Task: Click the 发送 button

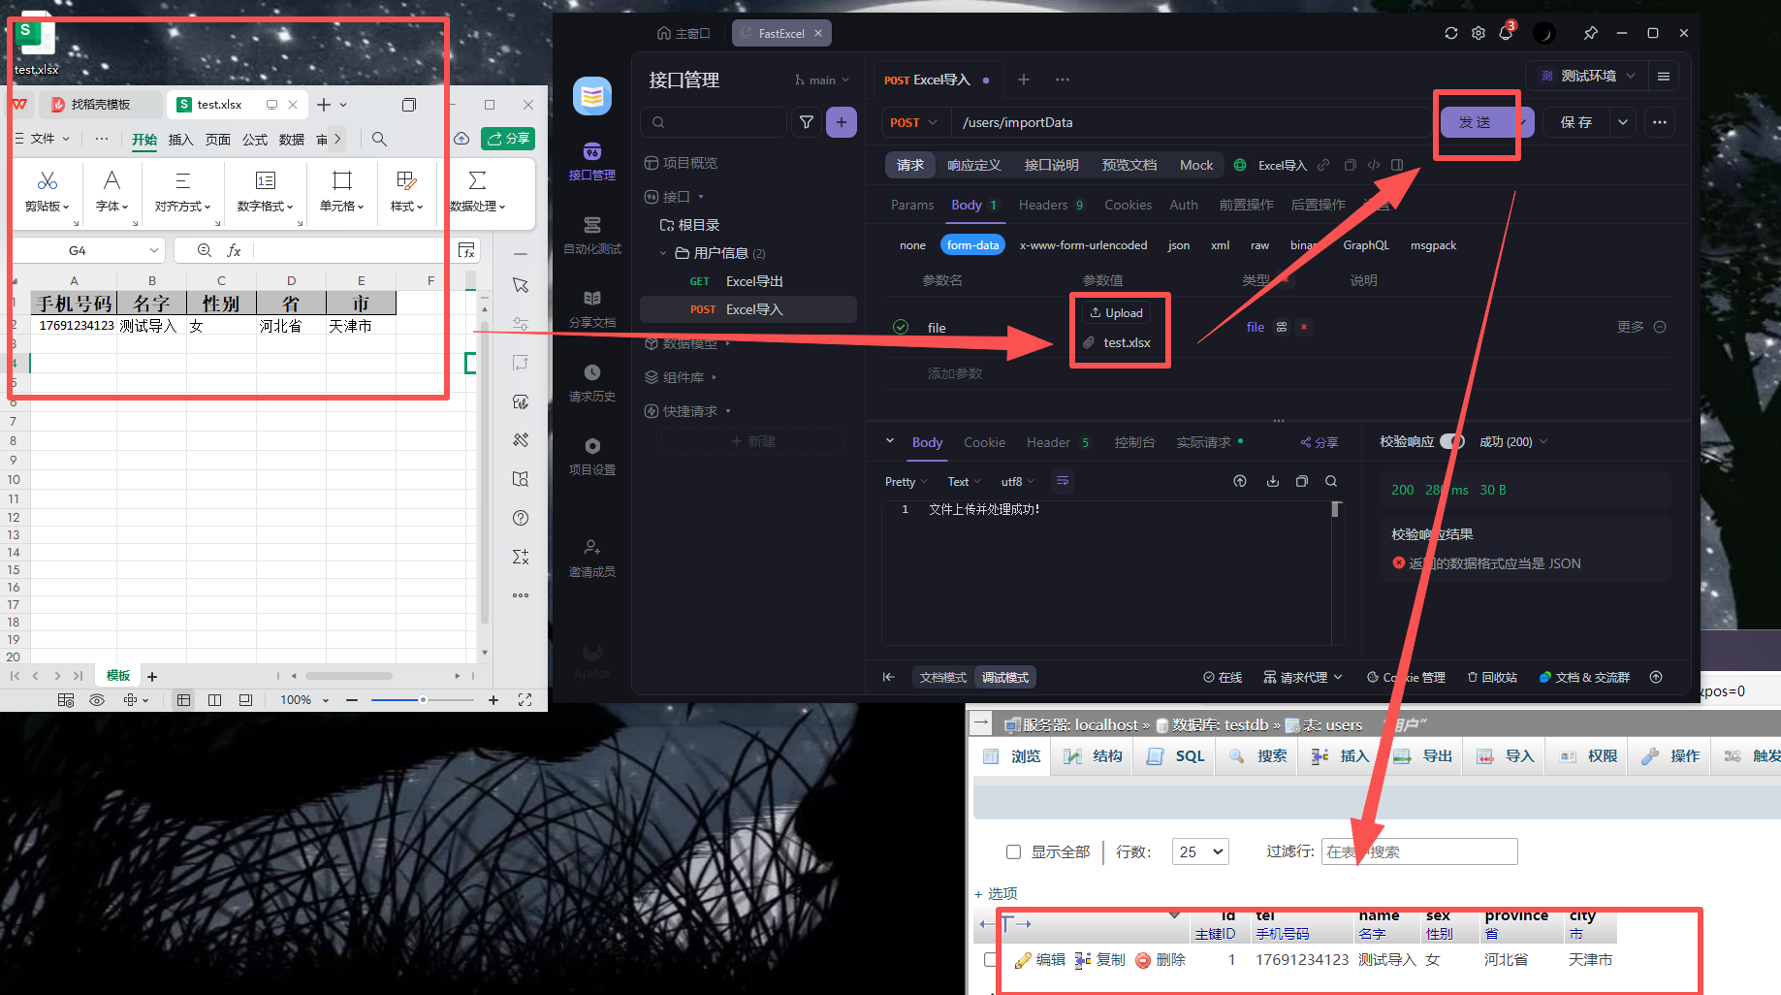Action: click(x=1475, y=122)
